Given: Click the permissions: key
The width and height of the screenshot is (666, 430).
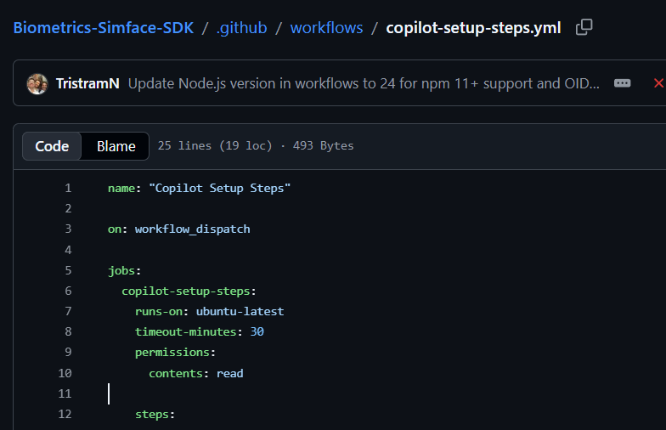Looking at the screenshot, I should [x=175, y=353].
